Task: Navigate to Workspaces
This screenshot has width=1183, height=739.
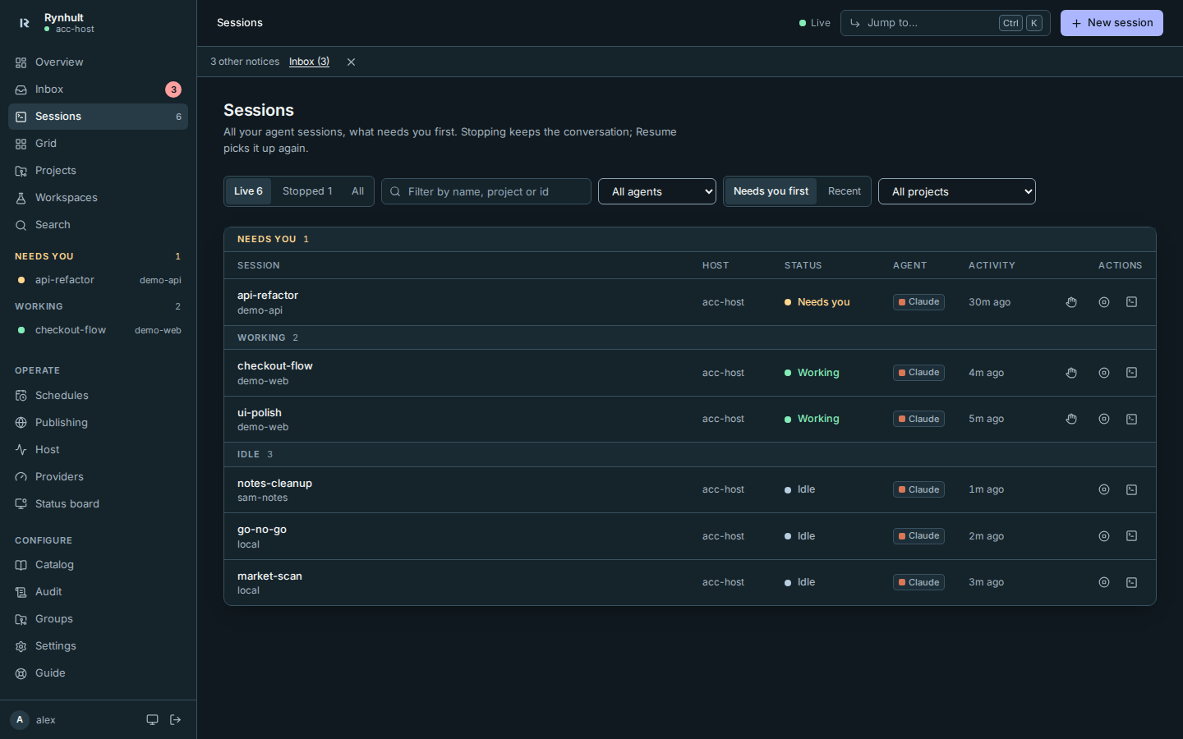Action: click(x=98, y=198)
